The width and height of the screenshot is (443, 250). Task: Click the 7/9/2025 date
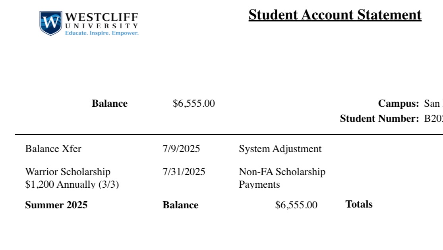(181, 149)
